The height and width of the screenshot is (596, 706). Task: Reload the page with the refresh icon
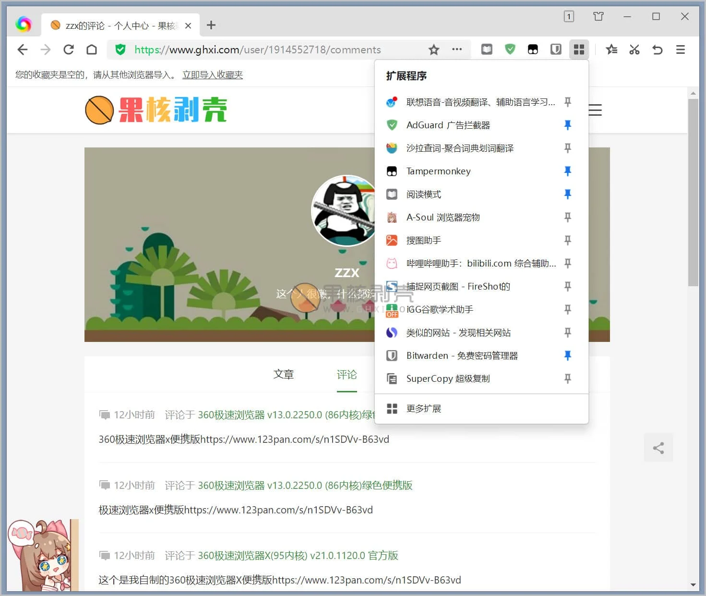(x=69, y=49)
